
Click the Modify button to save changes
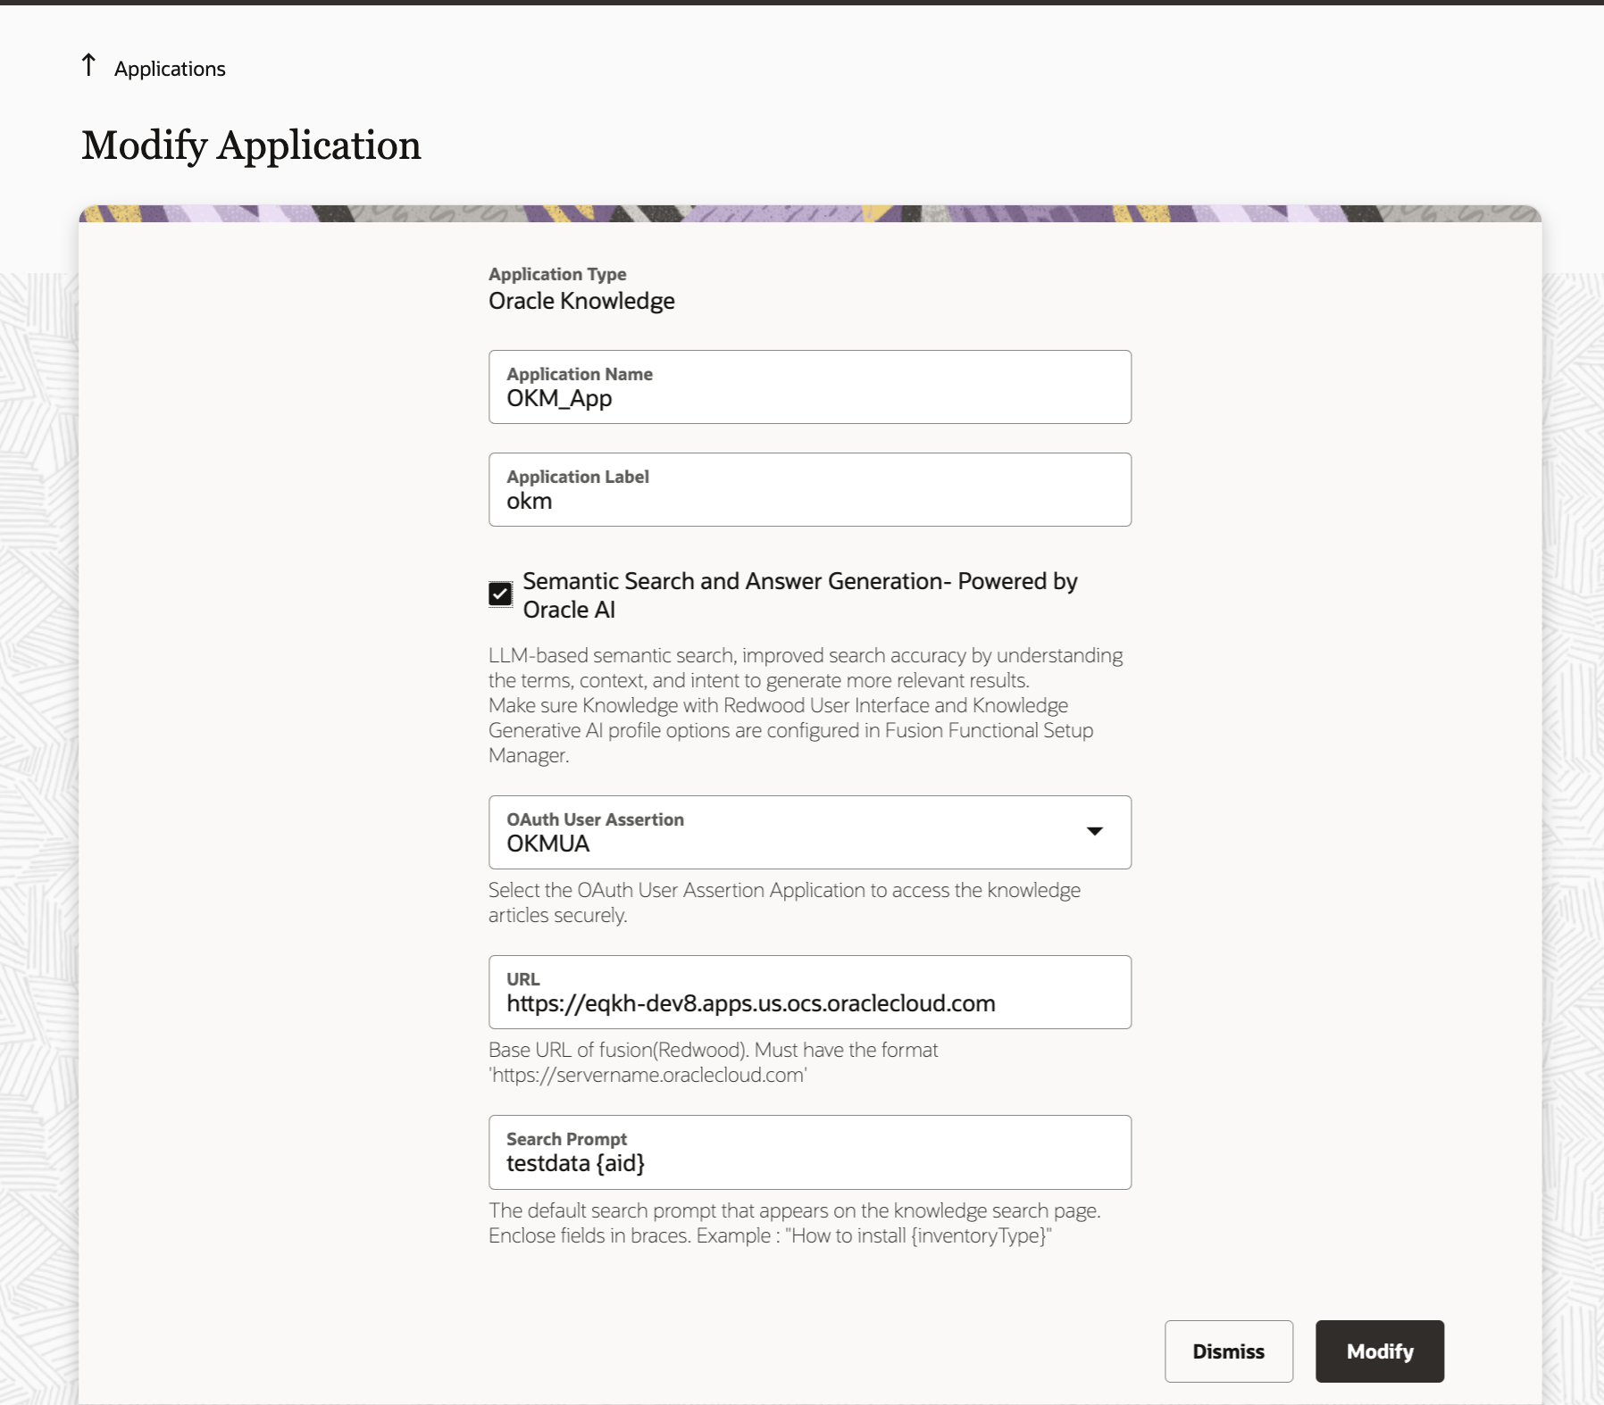[x=1380, y=1351]
